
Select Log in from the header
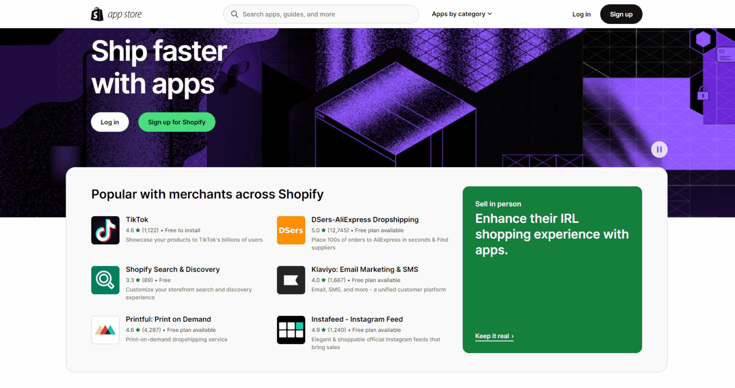coord(581,14)
